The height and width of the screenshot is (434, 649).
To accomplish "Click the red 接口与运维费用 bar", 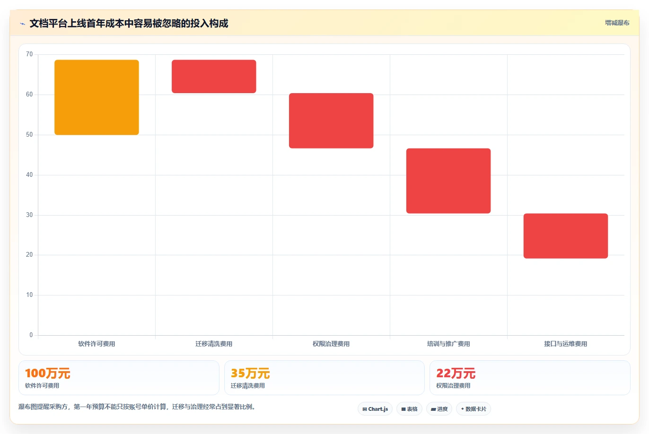I will pos(566,236).
